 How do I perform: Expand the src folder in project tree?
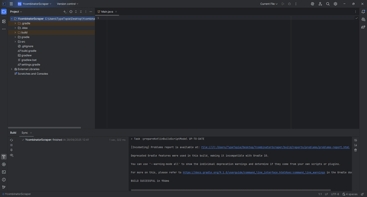(15, 42)
